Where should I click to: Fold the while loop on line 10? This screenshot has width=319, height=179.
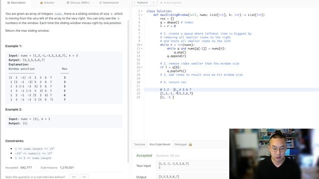142,45
